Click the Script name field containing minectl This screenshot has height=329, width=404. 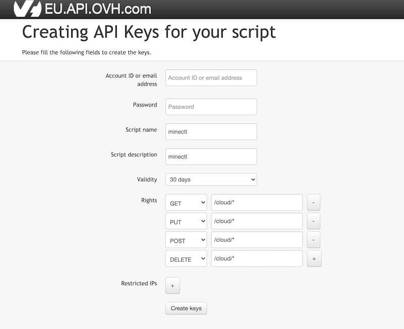pyautogui.click(x=211, y=131)
